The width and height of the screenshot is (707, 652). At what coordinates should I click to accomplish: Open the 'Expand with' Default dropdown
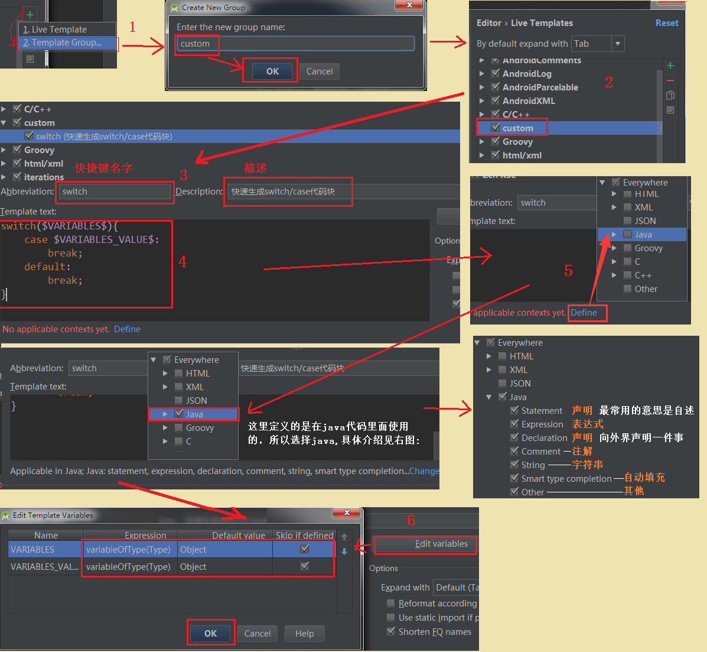pos(456,588)
